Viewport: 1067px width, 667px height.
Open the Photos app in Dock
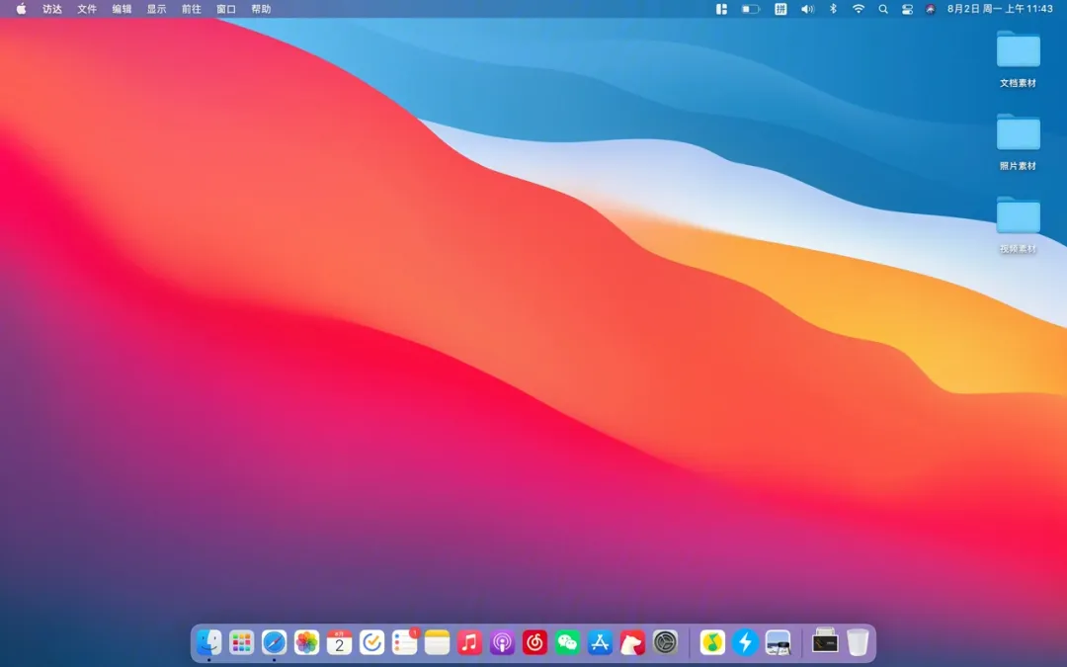[x=307, y=642]
